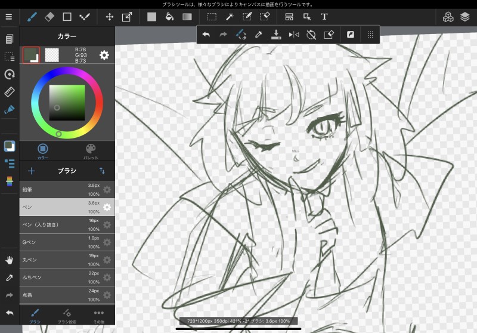Switch to ブラシ設定 bottom tab
The width and height of the screenshot is (477, 333).
click(67, 316)
